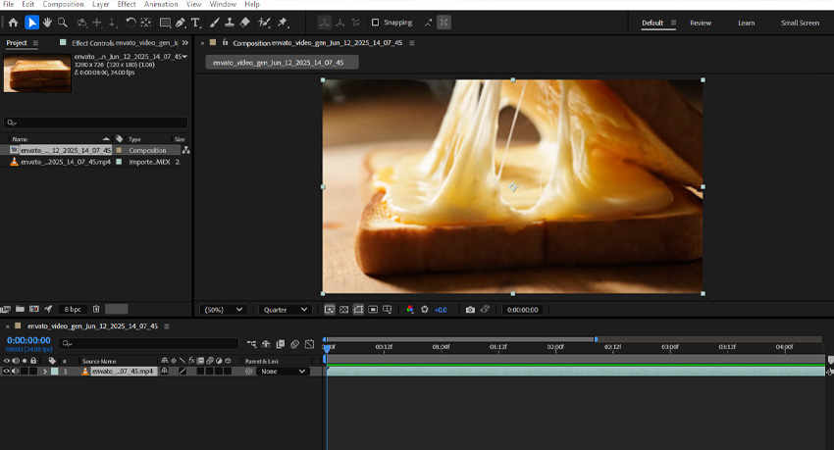
Task: Open the Animation menu
Action: pyautogui.click(x=161, y=4)
